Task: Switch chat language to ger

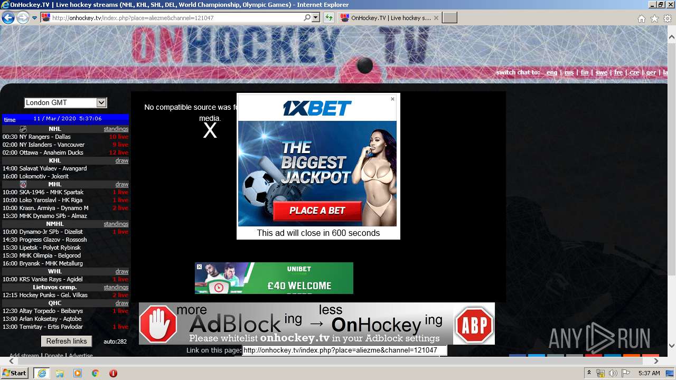Action: tap(651, 72)
